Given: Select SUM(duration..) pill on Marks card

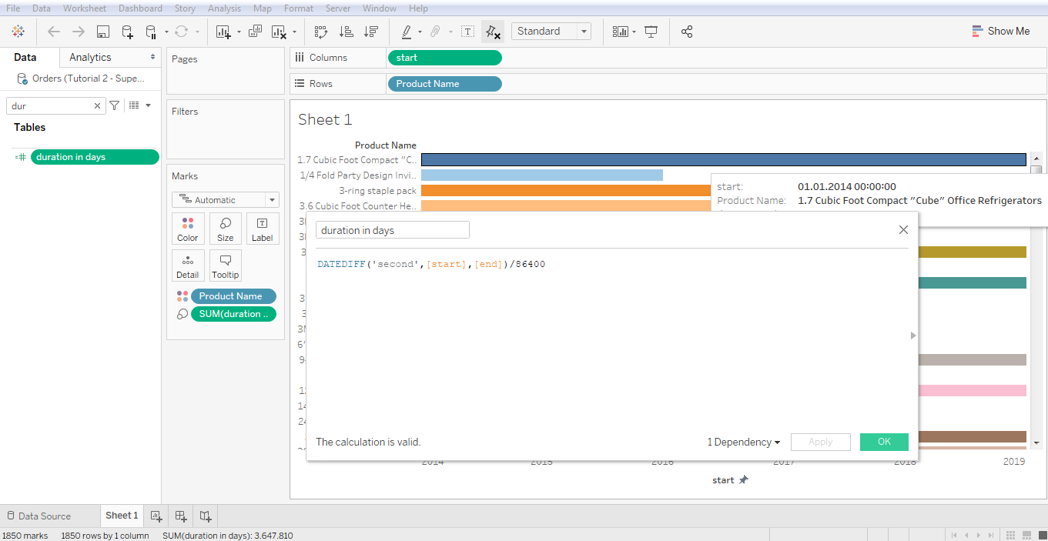Looking at the screenshot, I should 233,314.
